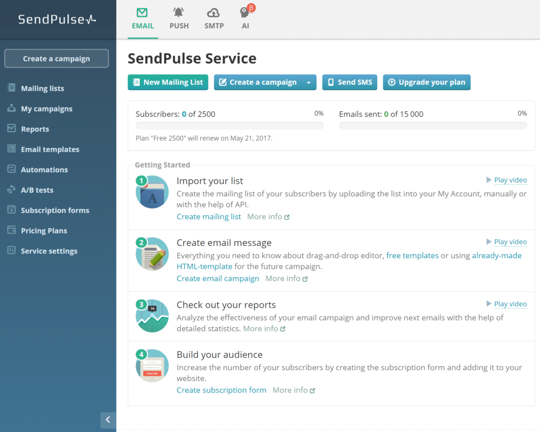Click the Create email campaign link
The height and width of the screenshot is (432, 540).
point(218,278)
